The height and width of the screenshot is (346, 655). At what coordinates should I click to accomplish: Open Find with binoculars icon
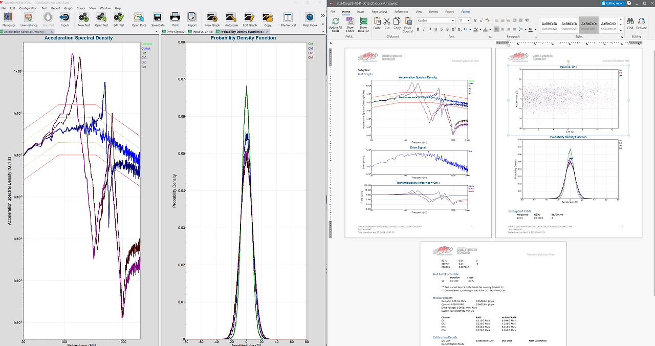[630, 24]
